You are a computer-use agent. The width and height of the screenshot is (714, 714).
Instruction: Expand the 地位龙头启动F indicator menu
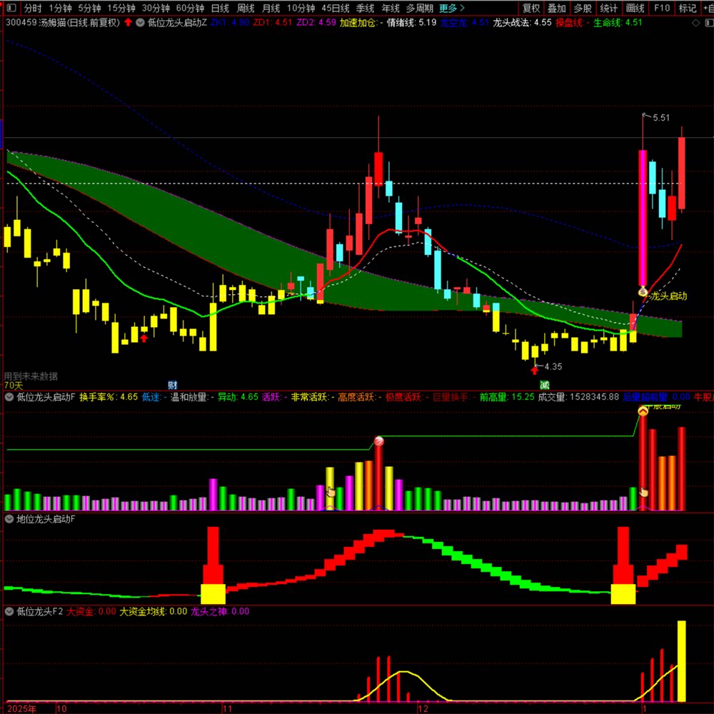pos(9,518)
